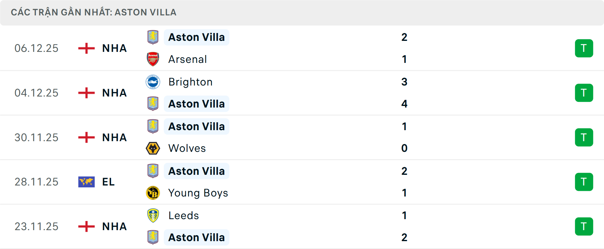Click the green T badge for Leeds match
The image size is (604, 249).
[584, 226]
